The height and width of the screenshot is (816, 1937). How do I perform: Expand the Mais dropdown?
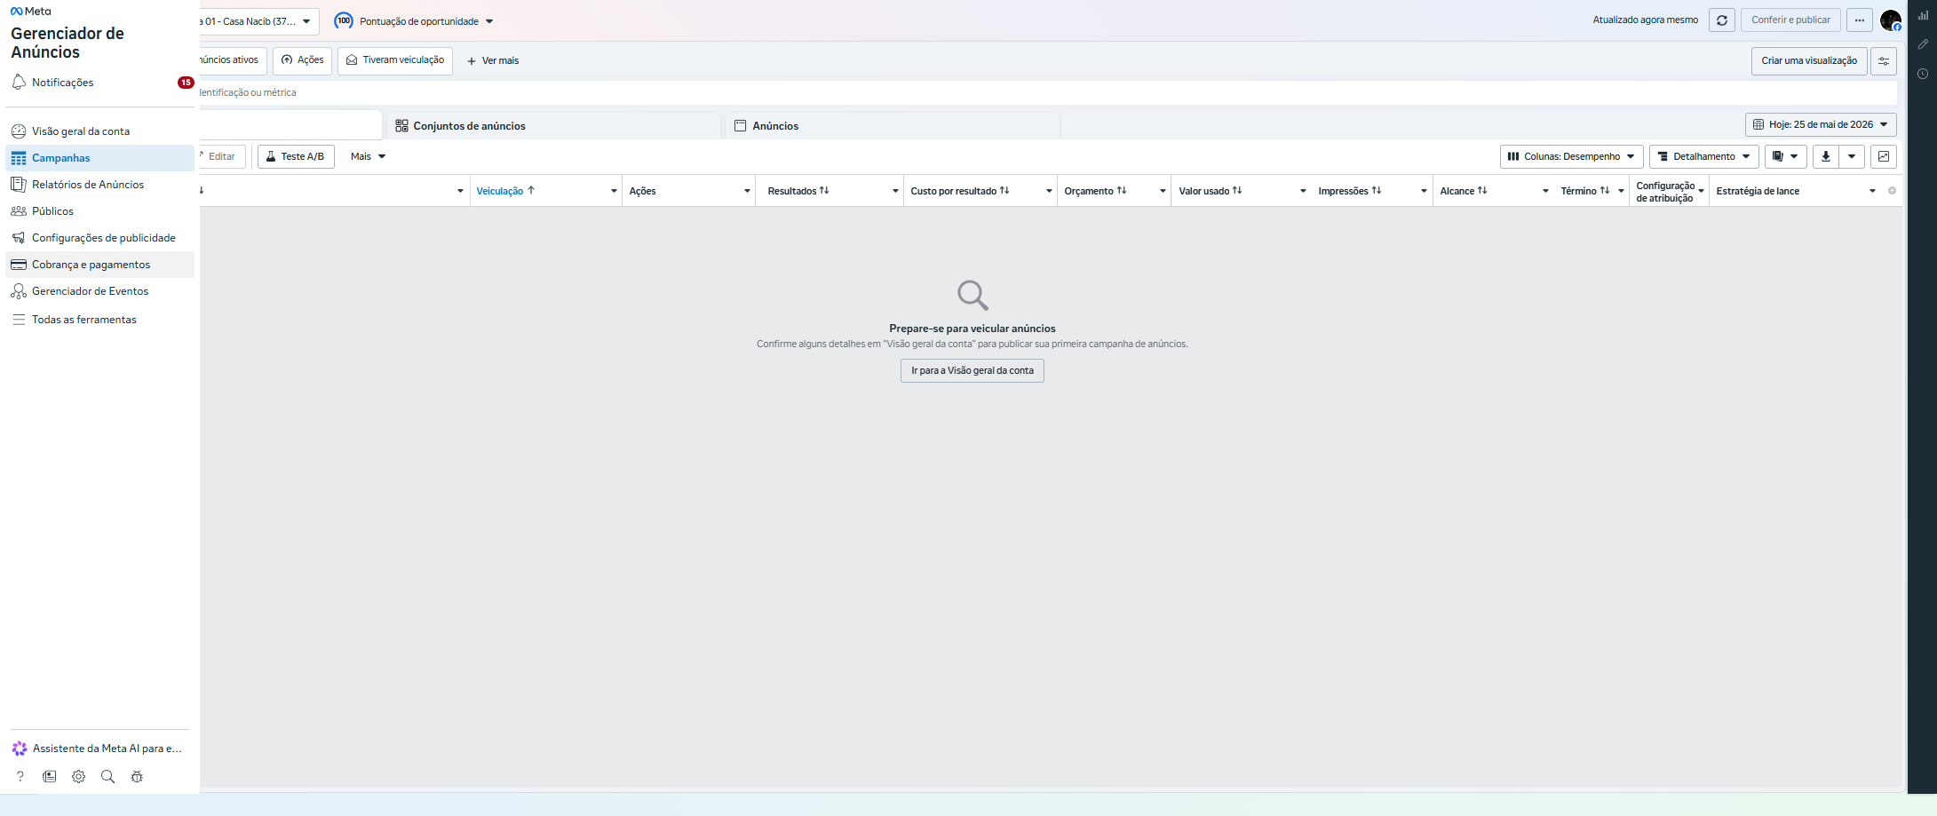tap(368, 156)
